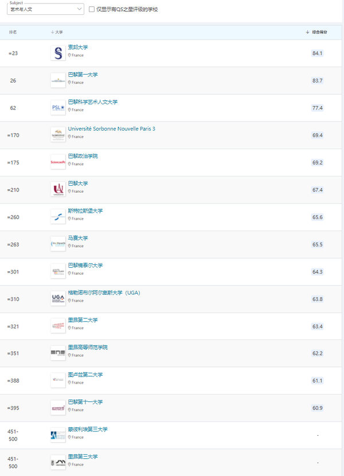The width and height of the screenshot is (344, 476).
Task: Click the Sorbonne Nouvelle logo icon
Action: pos(58,135)
